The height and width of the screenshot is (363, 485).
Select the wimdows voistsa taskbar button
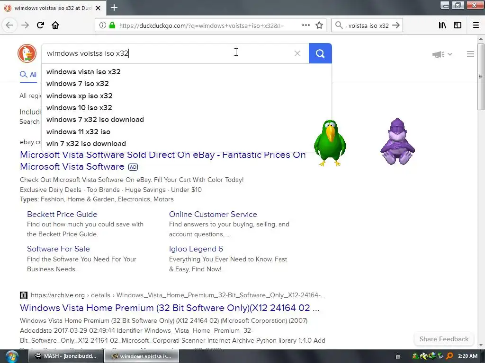coord(142,356)
